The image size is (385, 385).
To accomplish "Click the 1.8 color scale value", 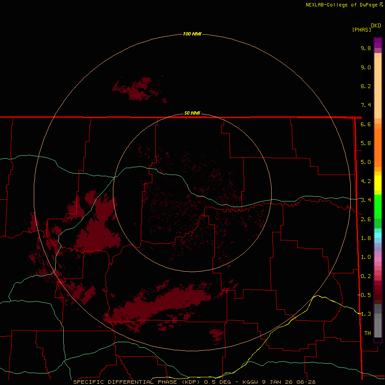I will coord(366,238).
